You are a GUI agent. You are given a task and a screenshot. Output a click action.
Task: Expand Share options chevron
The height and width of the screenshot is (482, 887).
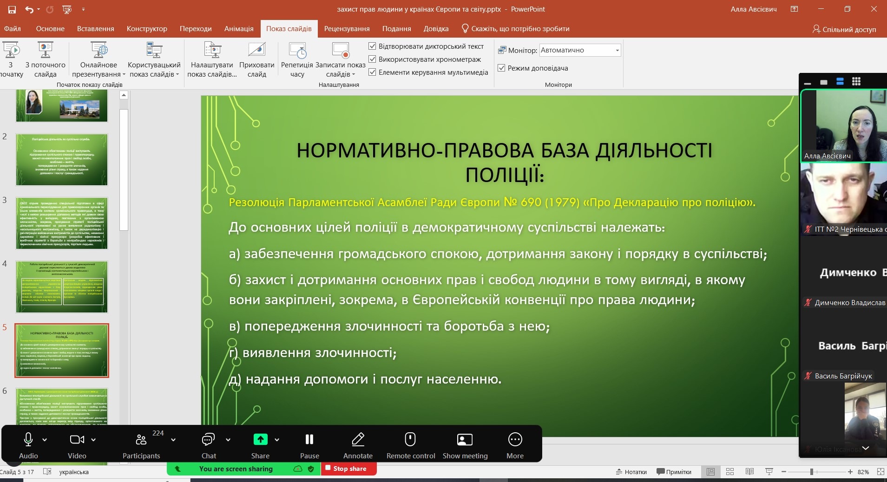tap(277, 440)
